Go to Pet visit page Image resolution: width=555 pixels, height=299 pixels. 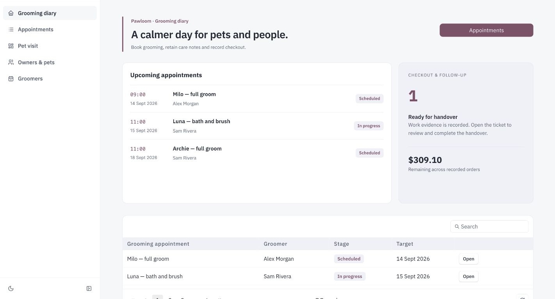(x=50, y=46)
